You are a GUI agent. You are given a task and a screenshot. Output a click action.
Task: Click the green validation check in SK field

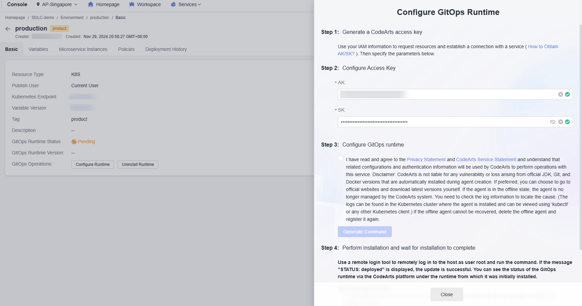(x=567, y=122)
